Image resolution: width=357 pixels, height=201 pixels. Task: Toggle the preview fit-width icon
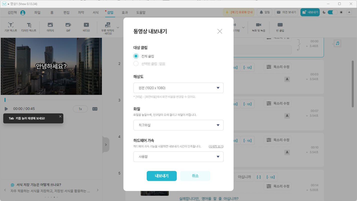95,109
